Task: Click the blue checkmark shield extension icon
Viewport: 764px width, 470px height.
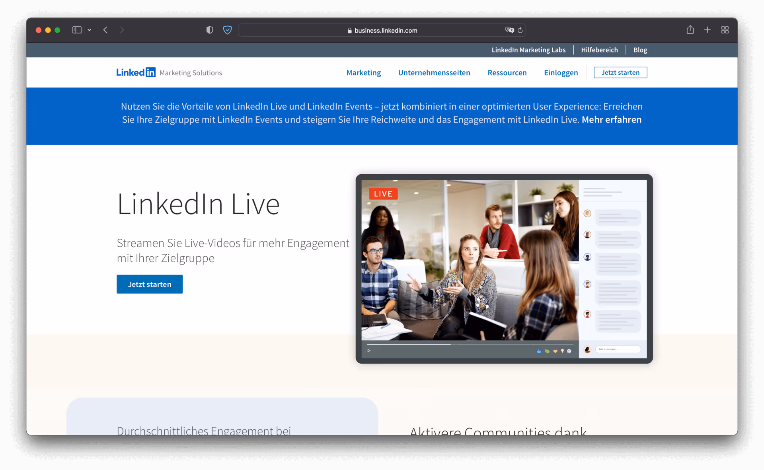Action: click(x=227, y=30)
